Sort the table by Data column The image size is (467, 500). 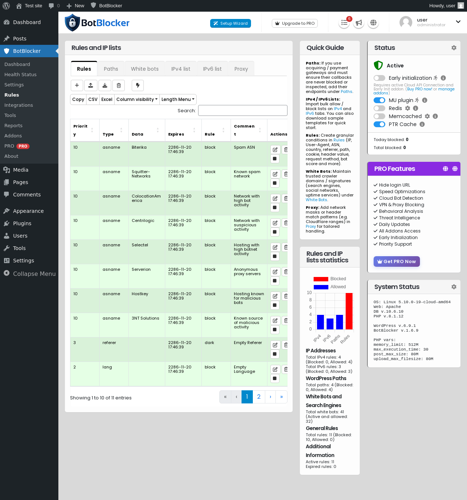(147, 130)
